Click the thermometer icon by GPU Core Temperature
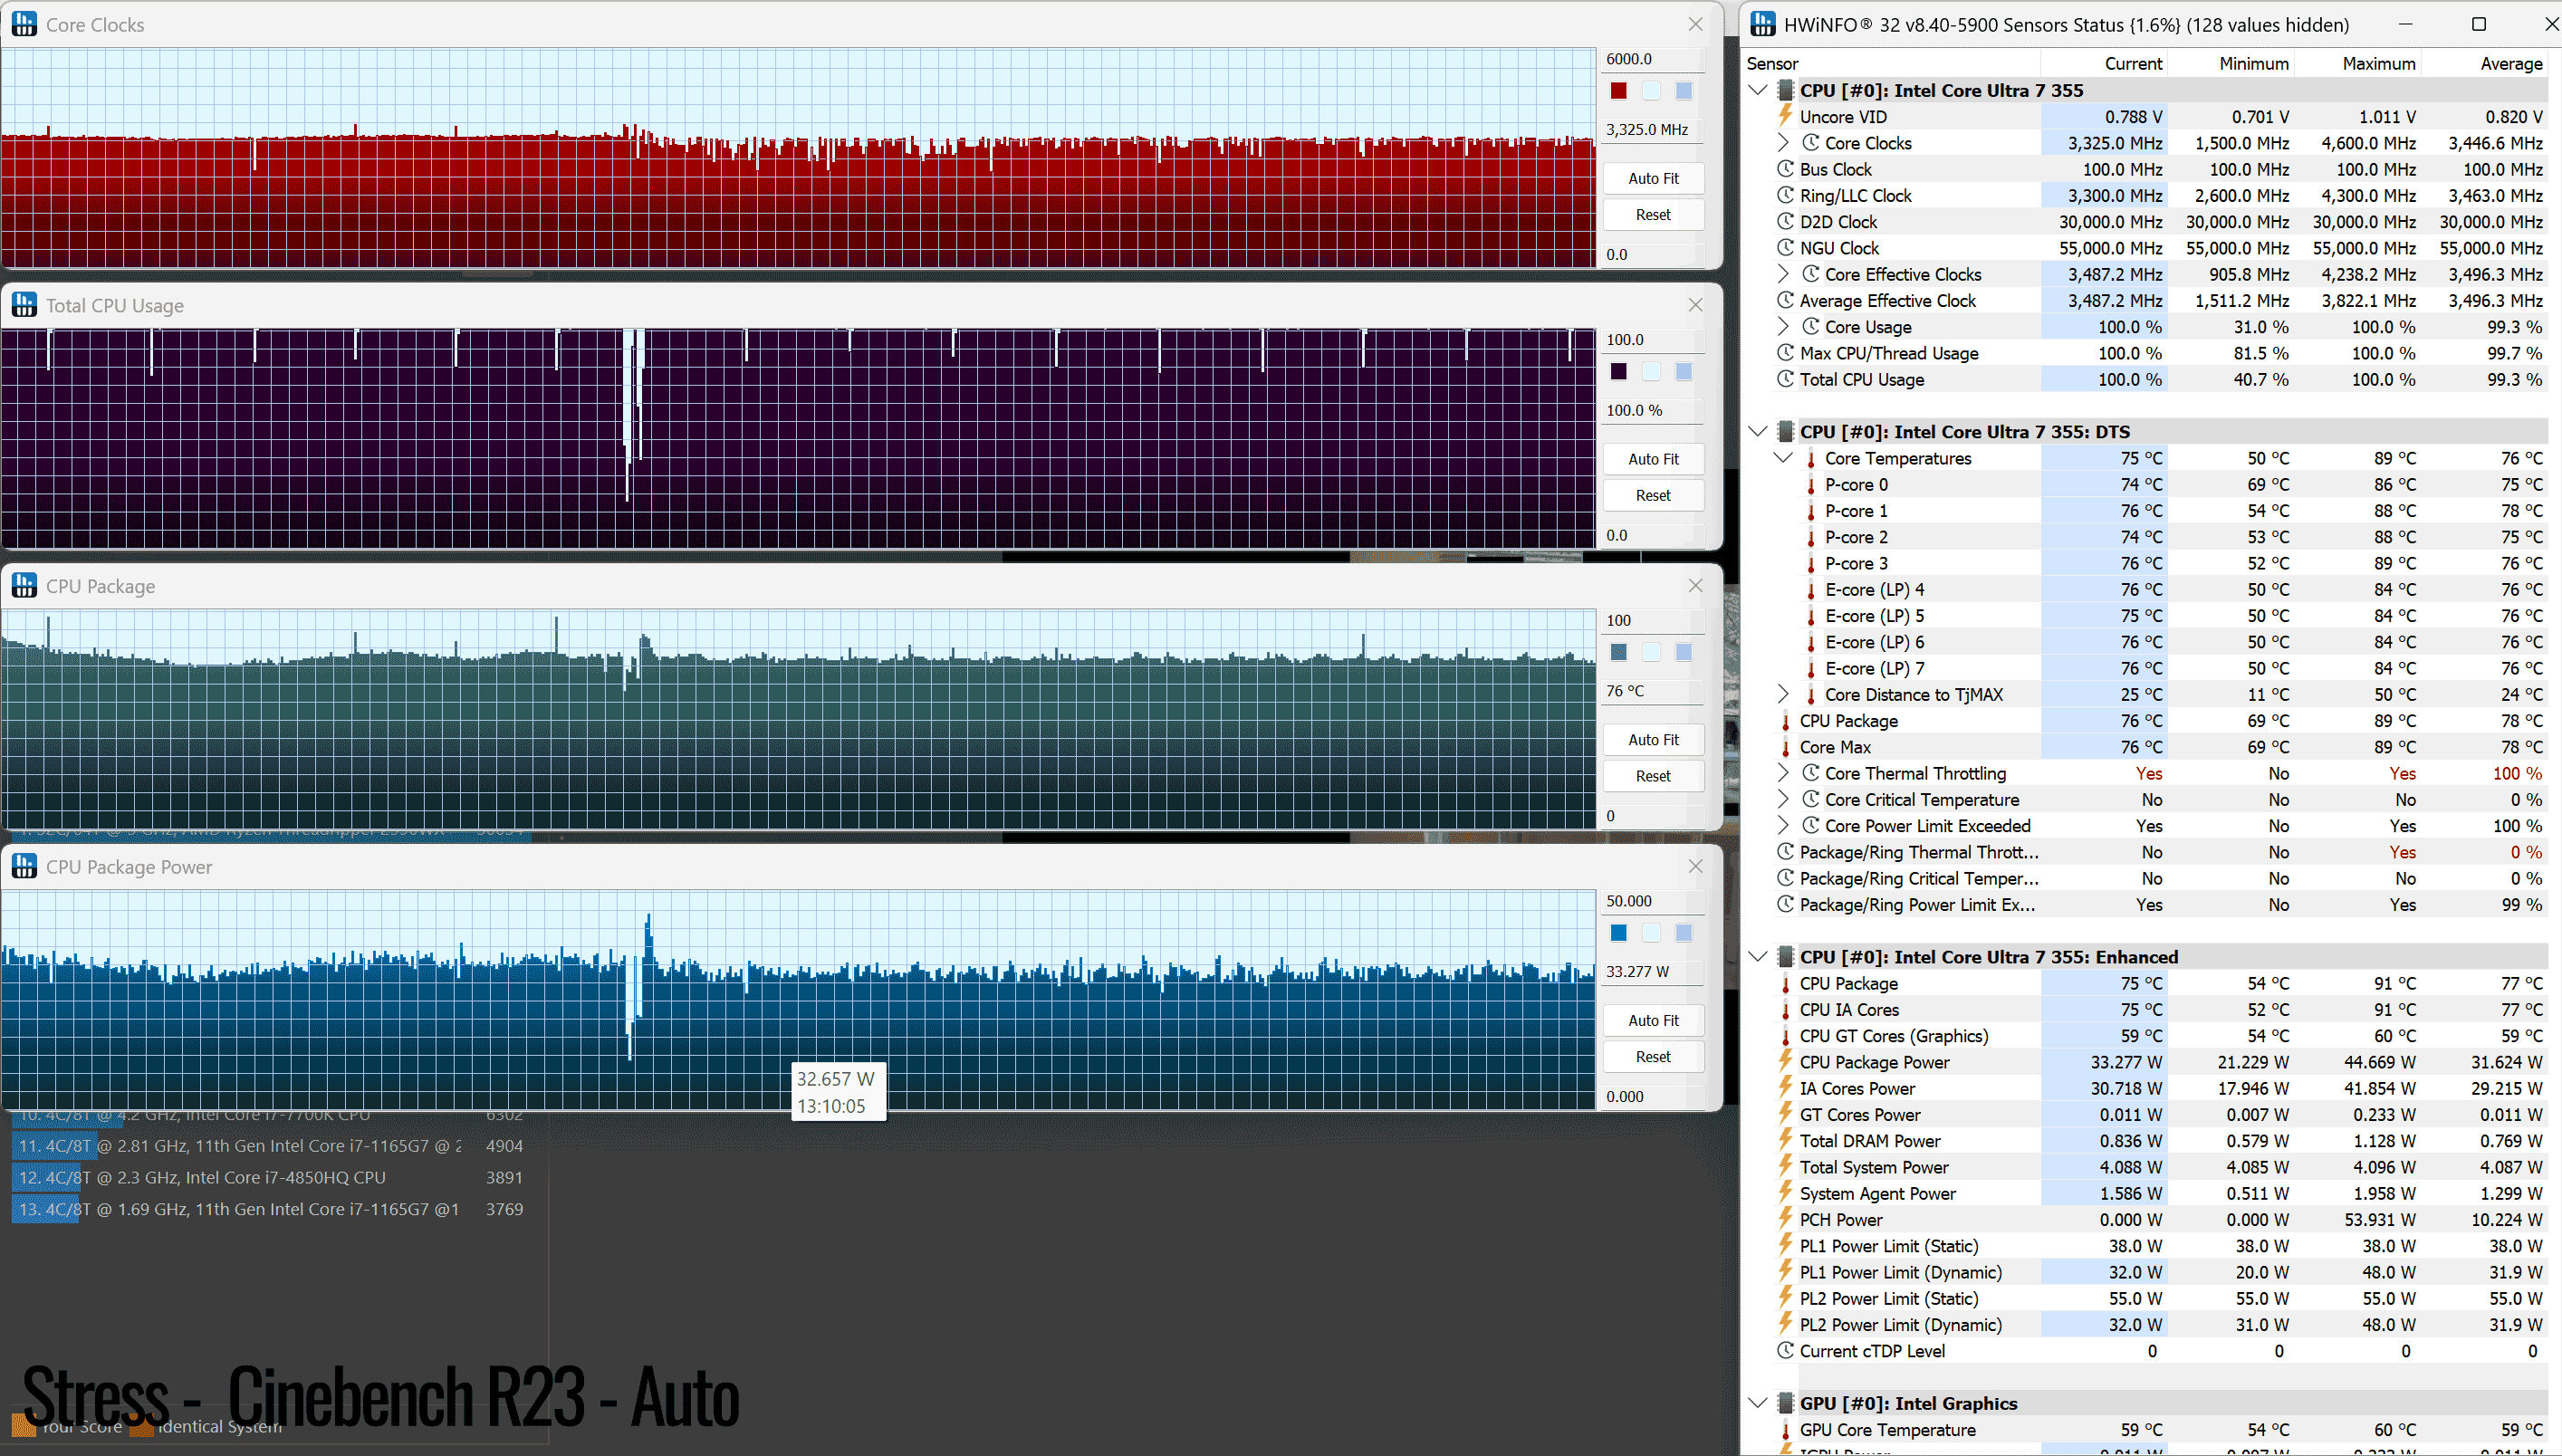2562x1456 pixels. coord(1785,1430)
